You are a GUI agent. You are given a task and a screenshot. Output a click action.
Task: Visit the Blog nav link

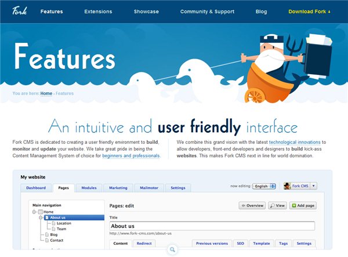(261, 12)
